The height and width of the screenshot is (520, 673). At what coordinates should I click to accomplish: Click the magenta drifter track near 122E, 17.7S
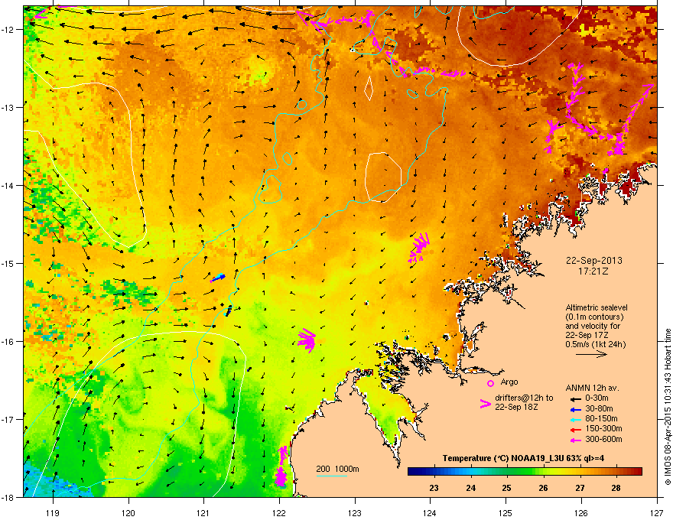[281, 466]
